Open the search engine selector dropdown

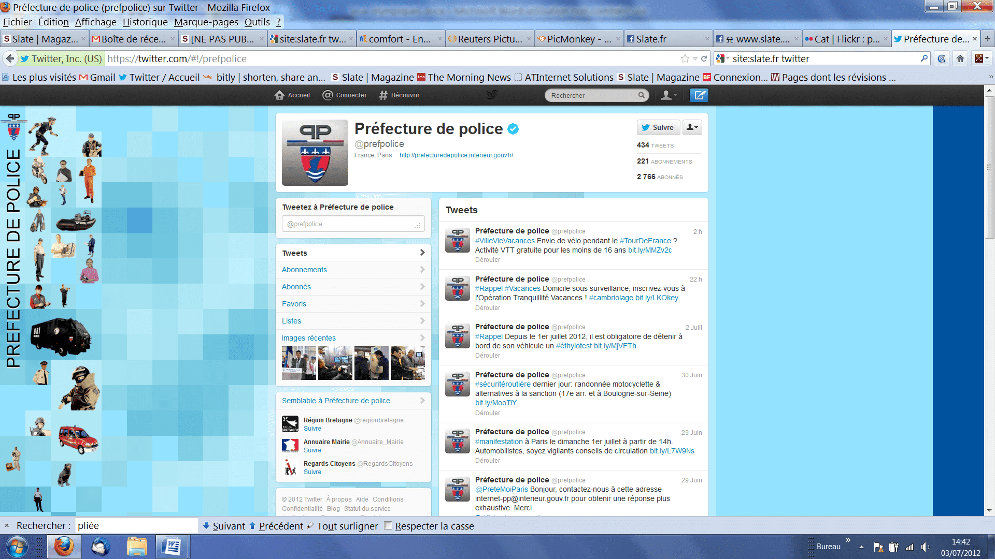point(722,58)
